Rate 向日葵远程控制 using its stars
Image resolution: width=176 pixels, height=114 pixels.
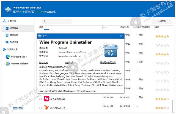coord(162,99)
